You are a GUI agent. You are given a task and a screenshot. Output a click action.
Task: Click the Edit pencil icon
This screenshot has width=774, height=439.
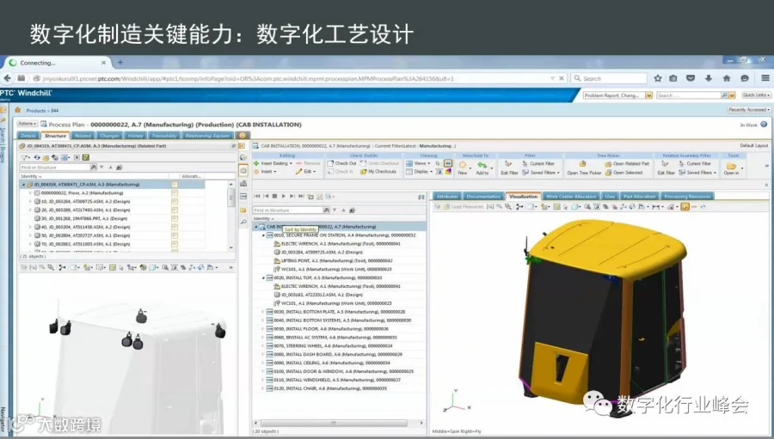[298, 172]
